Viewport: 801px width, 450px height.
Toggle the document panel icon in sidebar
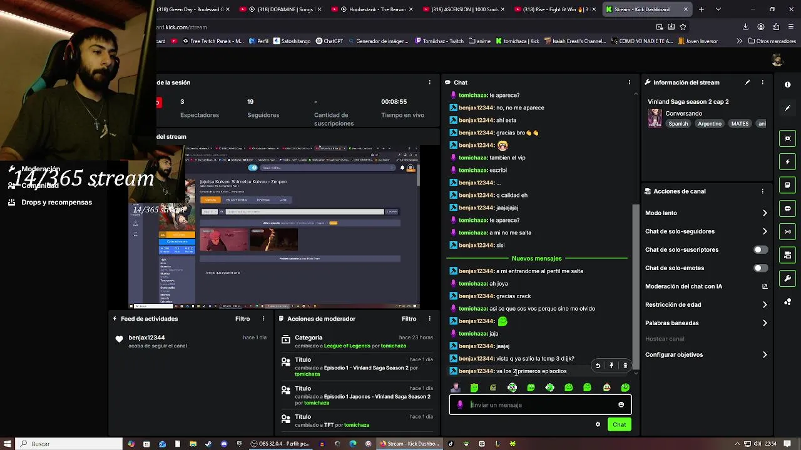tap(787, 185)
